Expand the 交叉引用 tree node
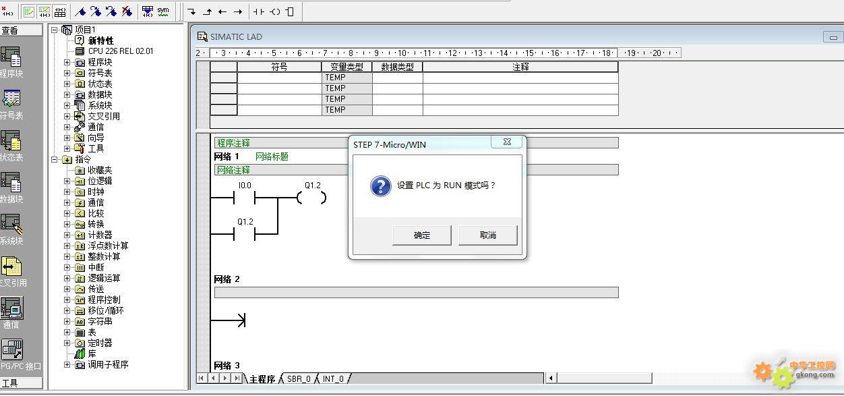 click(67, 116)
